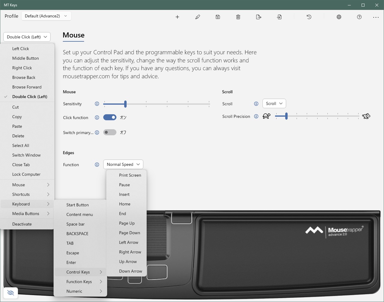Show info for Click function setting

(97, 117)
